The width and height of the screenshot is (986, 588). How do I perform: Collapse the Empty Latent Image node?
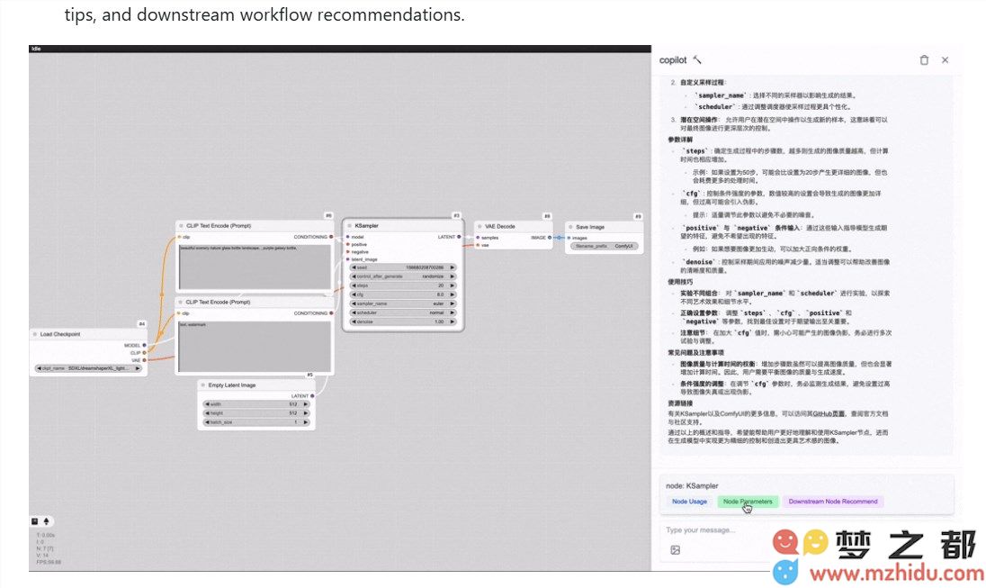tap(203, 385)
